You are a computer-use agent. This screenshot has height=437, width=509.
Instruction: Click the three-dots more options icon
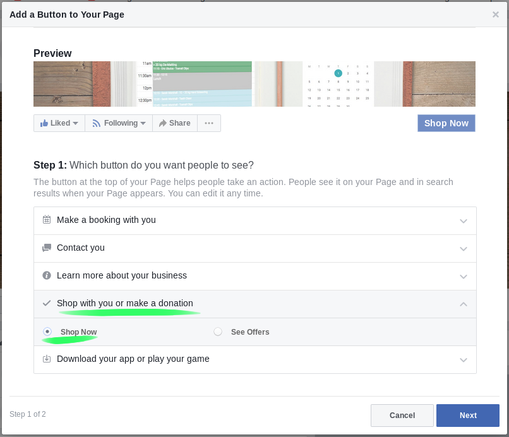tap(209, 123)
